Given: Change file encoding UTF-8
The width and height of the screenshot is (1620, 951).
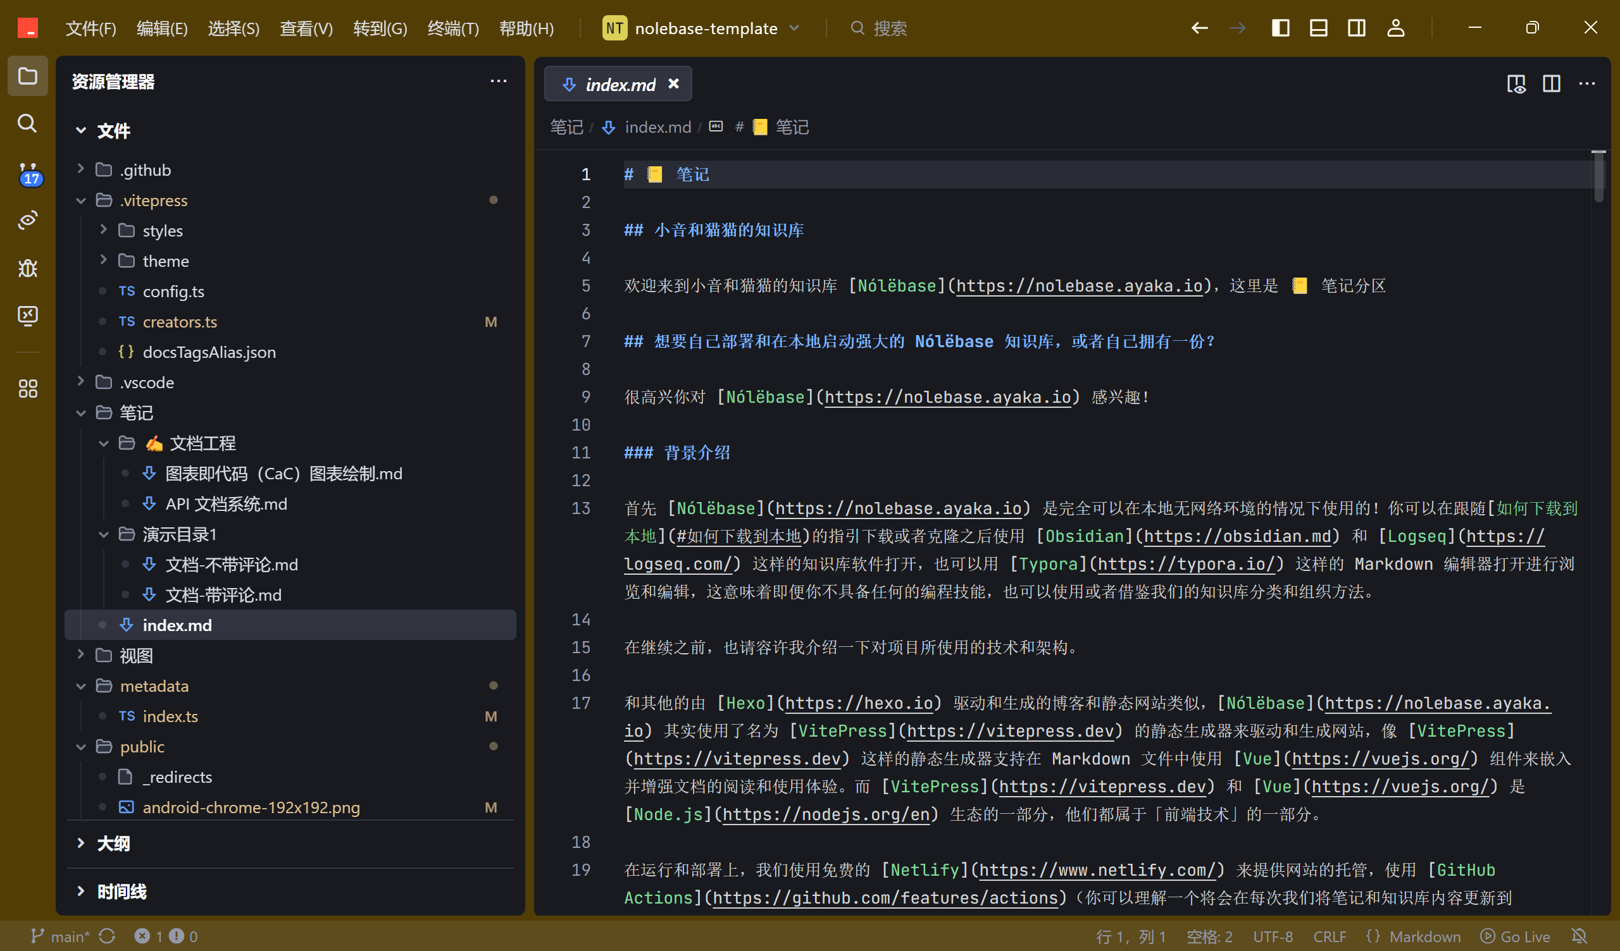Looking at the screenshot, I should click(1272, 936).
